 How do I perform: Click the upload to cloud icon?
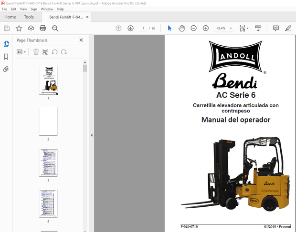click(x=31, y=28)
